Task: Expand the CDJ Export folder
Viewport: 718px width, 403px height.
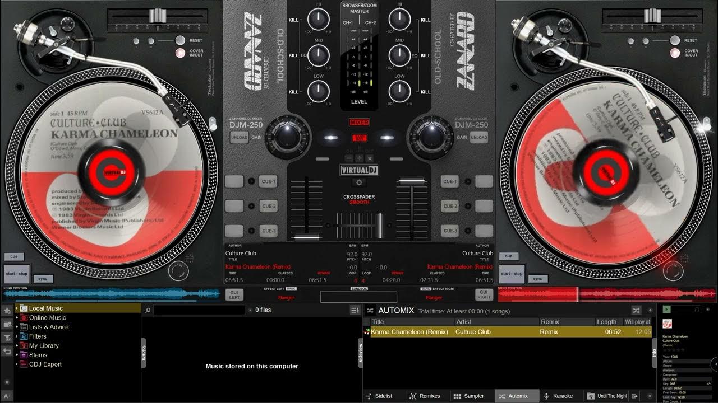Action: tap(17, 364)
